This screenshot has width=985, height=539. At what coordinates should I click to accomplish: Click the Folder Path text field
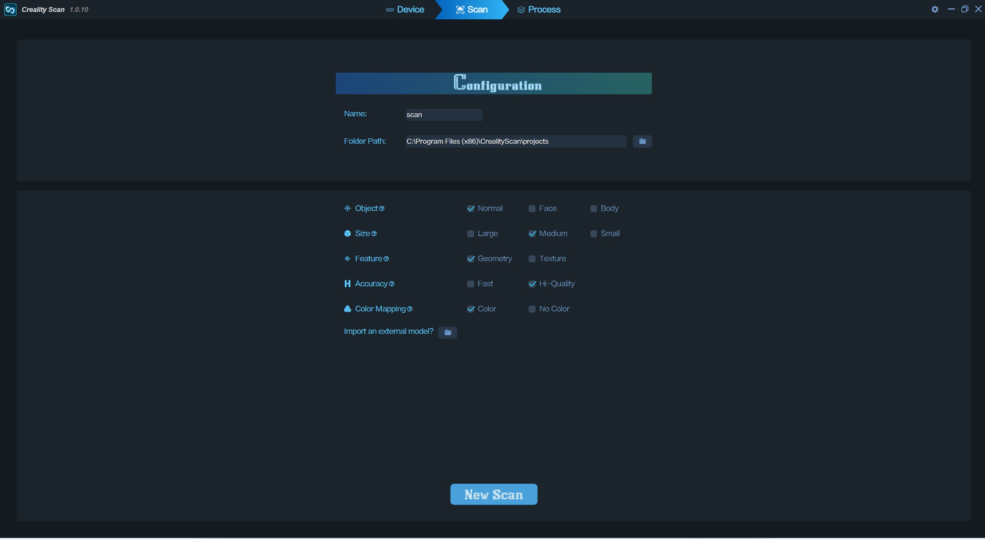515,141
